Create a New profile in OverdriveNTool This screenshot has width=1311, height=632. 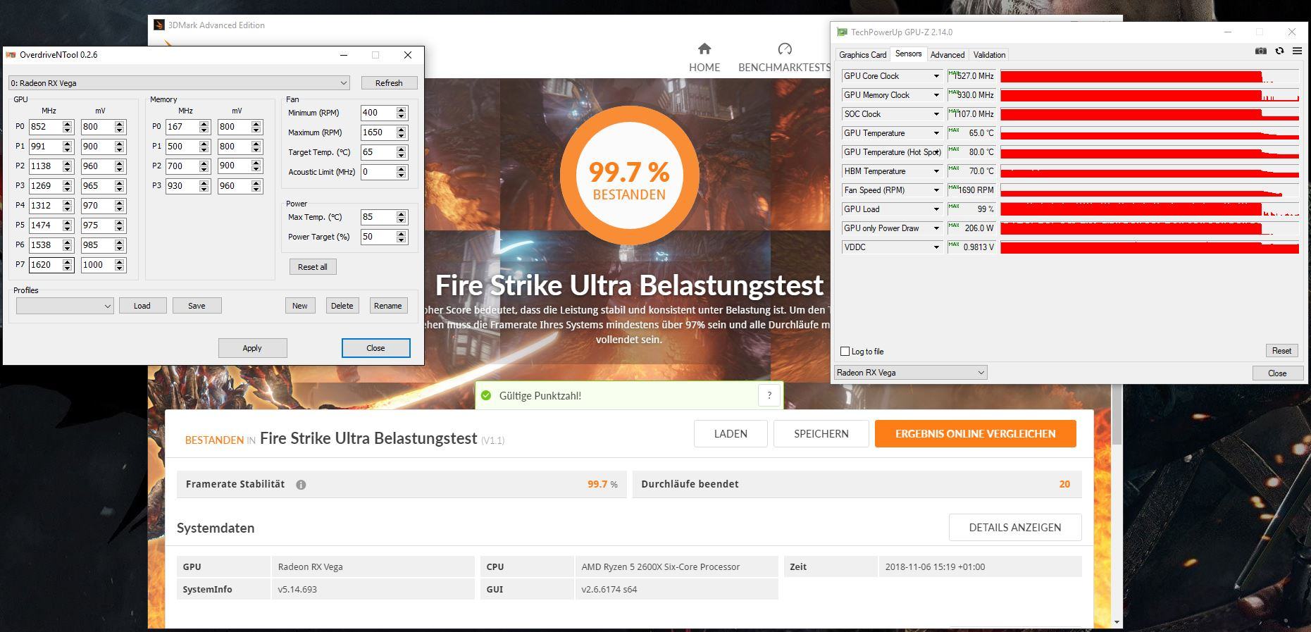tap(300, 306)
